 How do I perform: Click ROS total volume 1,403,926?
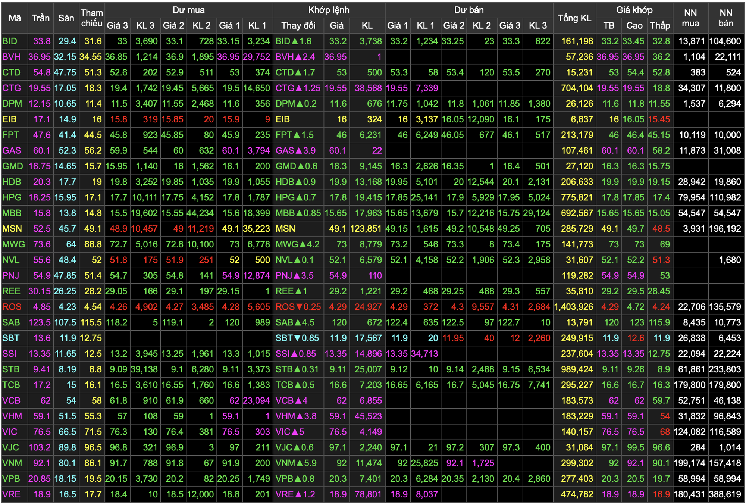point(574,307)
